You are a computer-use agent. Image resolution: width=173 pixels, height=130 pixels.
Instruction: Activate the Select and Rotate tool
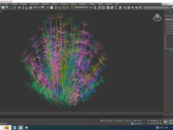point(23,8)
